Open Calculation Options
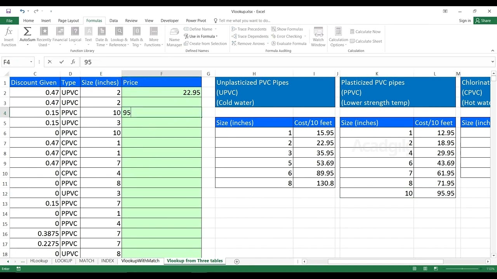The height and width of the screenshot is (279, 497). (338, 37)
